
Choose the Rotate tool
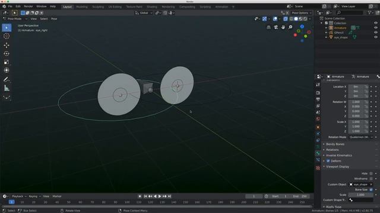point(7,54)
